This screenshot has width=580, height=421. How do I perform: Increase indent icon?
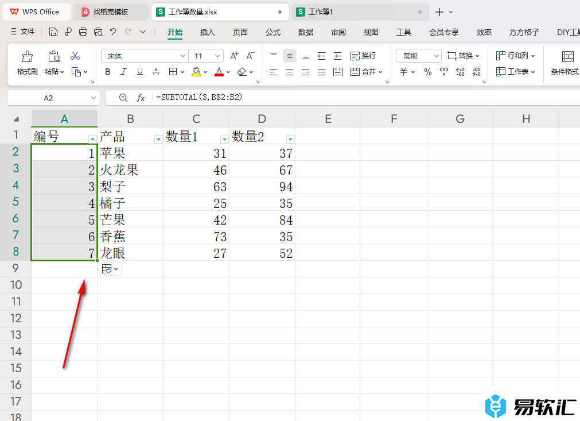[x=337, y=56]
